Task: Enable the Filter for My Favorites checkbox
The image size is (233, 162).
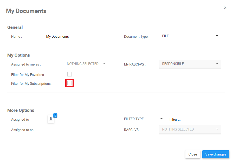Action: (69, 74)
